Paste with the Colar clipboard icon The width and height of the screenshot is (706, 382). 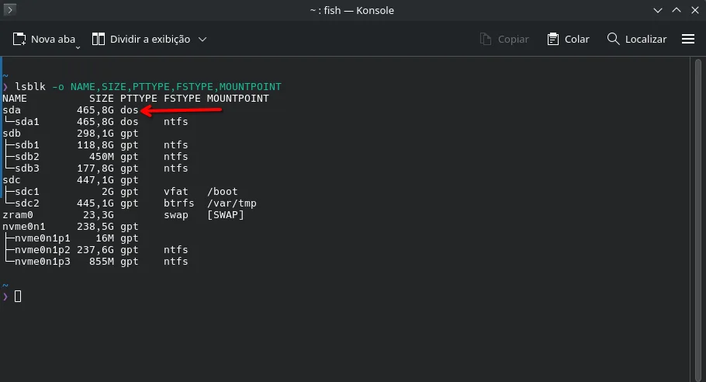coord(553,39)
